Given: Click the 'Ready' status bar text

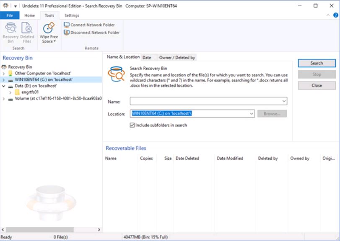Looking at the screenshot, I should [6, 237].
